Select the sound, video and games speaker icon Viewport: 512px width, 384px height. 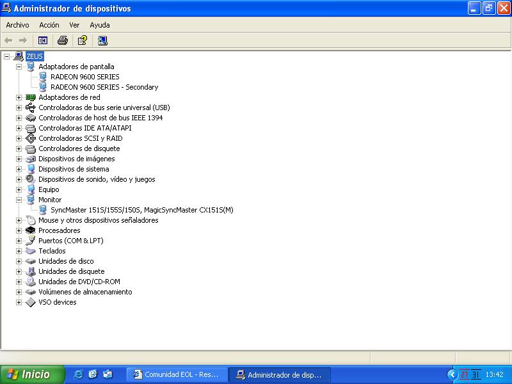(30, 179)
